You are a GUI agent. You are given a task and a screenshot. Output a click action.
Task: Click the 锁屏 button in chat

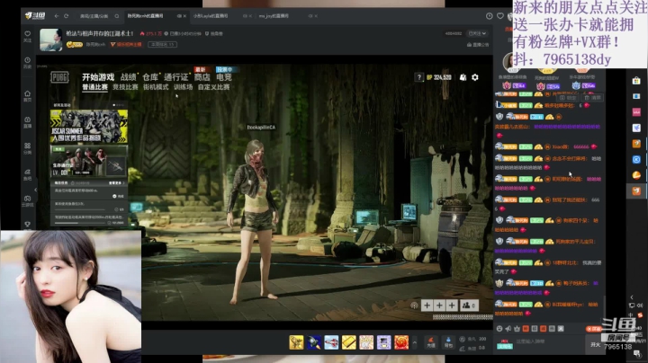tap(568, 98)
